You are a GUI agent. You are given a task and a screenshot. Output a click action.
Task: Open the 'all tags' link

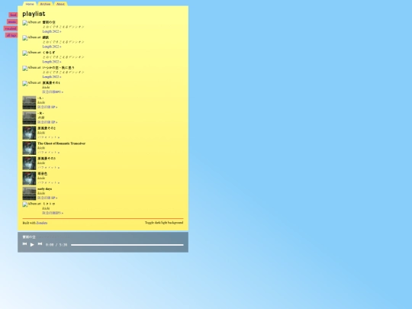tap(11, 35)
